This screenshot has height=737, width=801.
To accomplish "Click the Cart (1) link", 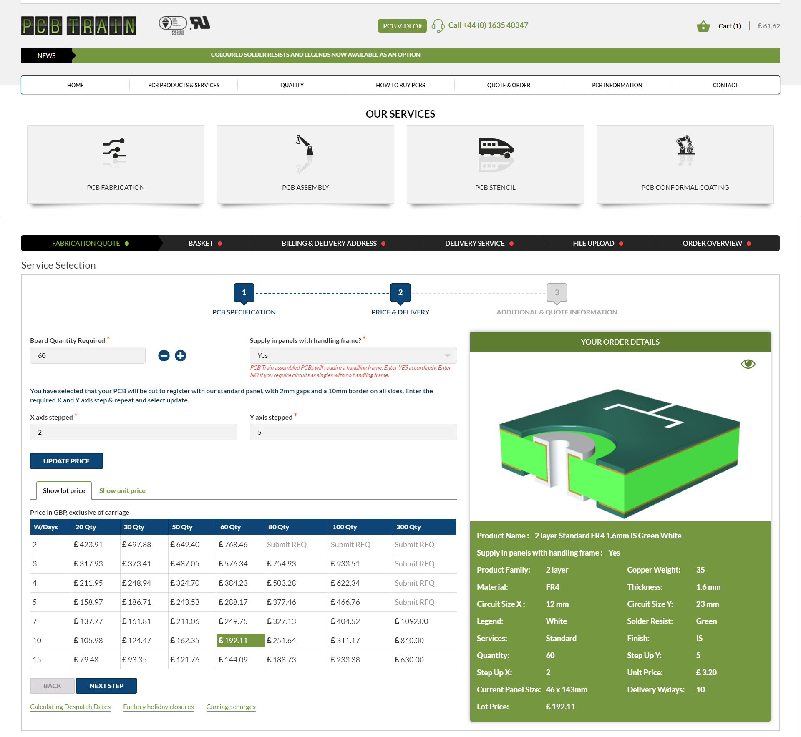I will coord(729,26).
